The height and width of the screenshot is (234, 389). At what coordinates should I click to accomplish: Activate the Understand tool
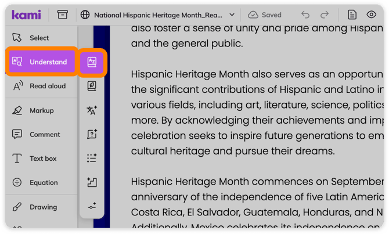(x=42, y=62)
